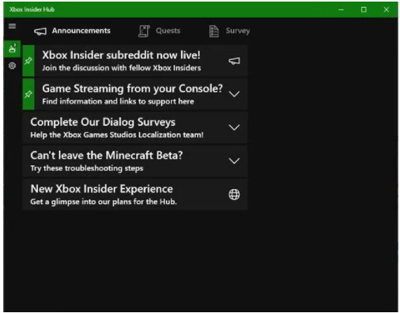400x313 pixels.
Task: Click 'Help the Xbox Games Studios Localization team!'
Action: click(117, 135)
